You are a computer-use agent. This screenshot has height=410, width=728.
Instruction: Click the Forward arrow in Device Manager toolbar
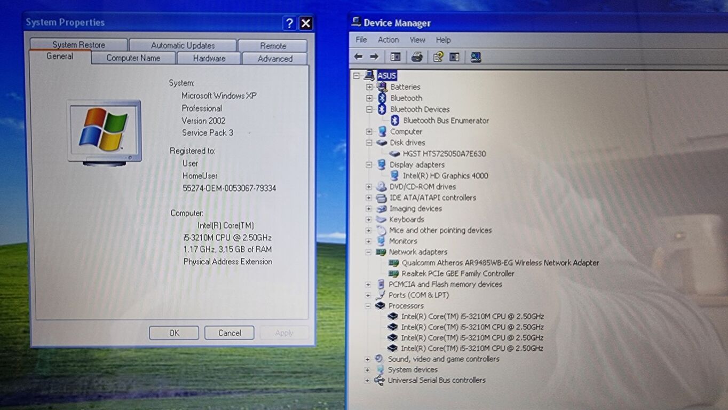(374, 57)
